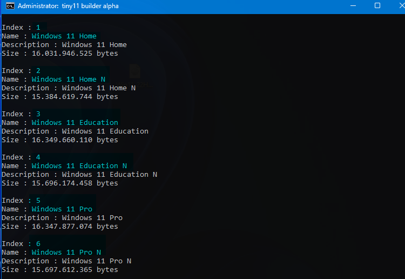Click the 'Index : 4' line
Screen dimensions: 405x279
[21, 157]
